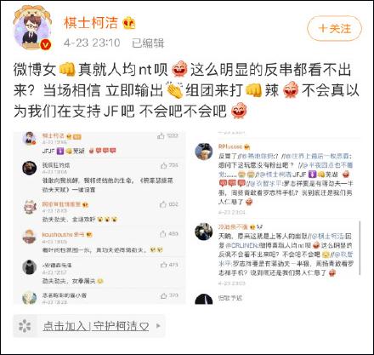Image resolution: width=374 pixels, height=355 pixels.
Task: Like the third comment's thumbs-up icon
Action: click(163, 204)
